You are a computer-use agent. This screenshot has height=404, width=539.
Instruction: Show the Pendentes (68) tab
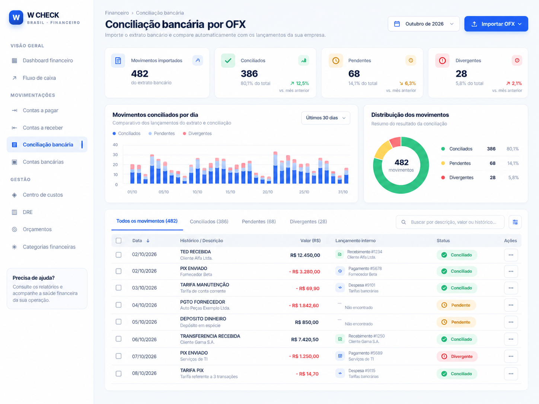[259, 222]
